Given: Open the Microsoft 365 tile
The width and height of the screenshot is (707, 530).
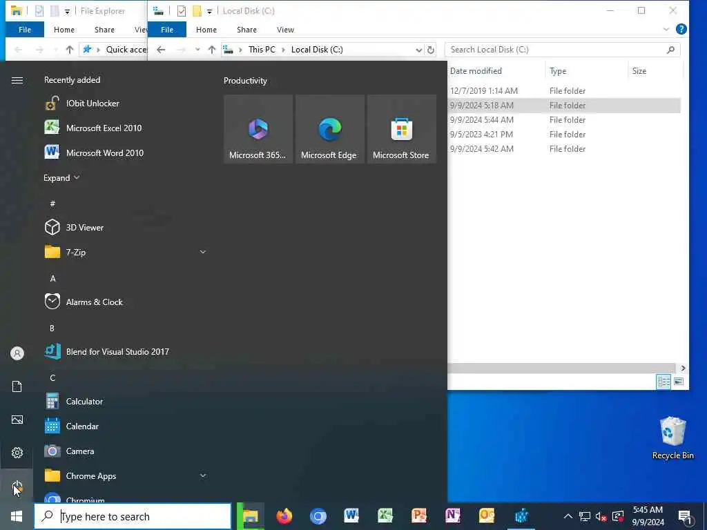Looking at the screenshot, I should coord(258,129).
